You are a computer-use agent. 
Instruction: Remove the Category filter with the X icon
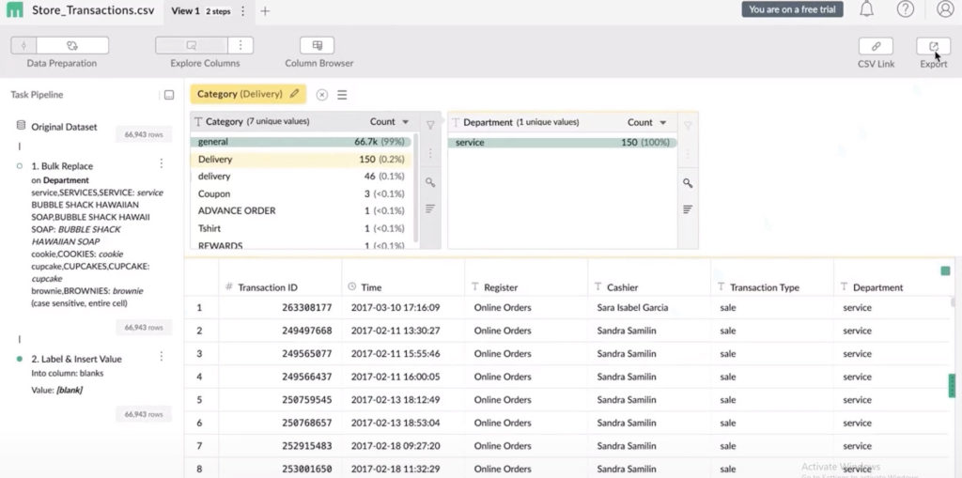pyautogui.click(x=321, y=95)
